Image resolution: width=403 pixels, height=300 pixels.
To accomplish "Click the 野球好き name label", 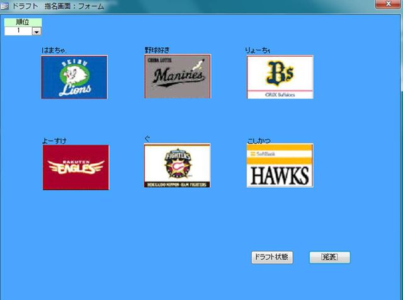I will click(x=157, y=49).
